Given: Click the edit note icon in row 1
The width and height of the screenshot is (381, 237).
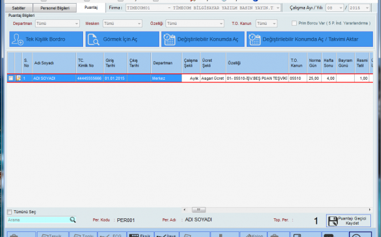Looking at the screenshot, I should click(18, 78).
